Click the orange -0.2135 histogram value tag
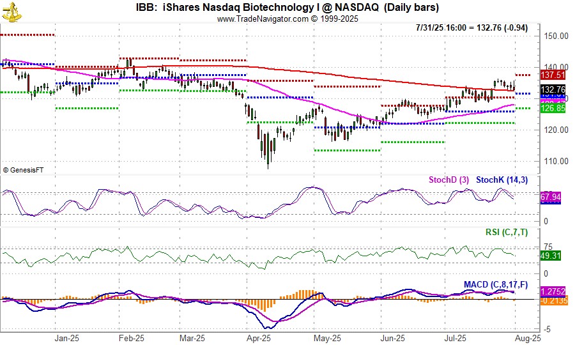 pos(551,302)
